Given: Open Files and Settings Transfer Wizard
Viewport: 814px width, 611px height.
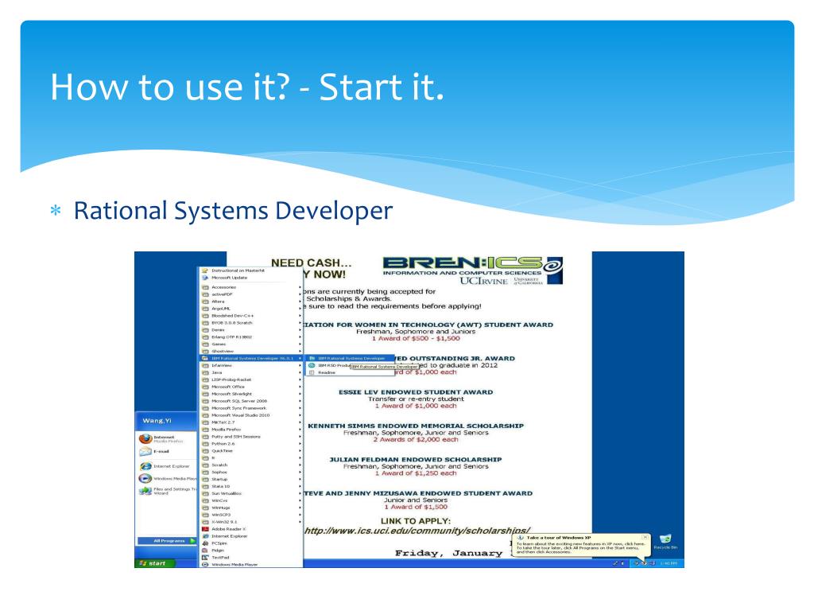Looking at the screenshot, I should click(168, 490).
